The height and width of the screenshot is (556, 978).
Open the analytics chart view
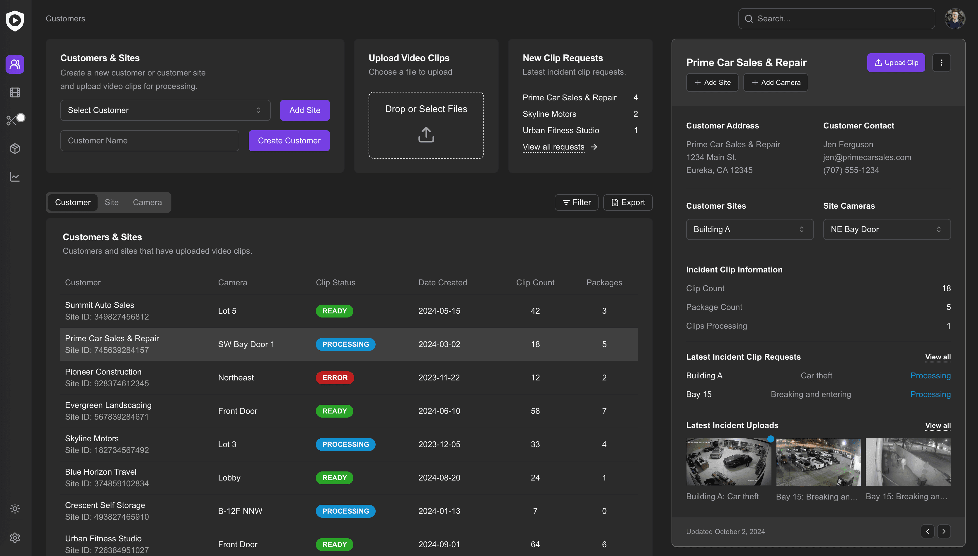click(x=15, y=176)
